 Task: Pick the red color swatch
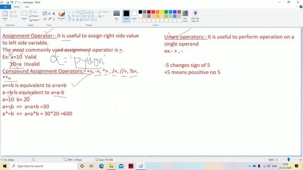click(153, 12)
